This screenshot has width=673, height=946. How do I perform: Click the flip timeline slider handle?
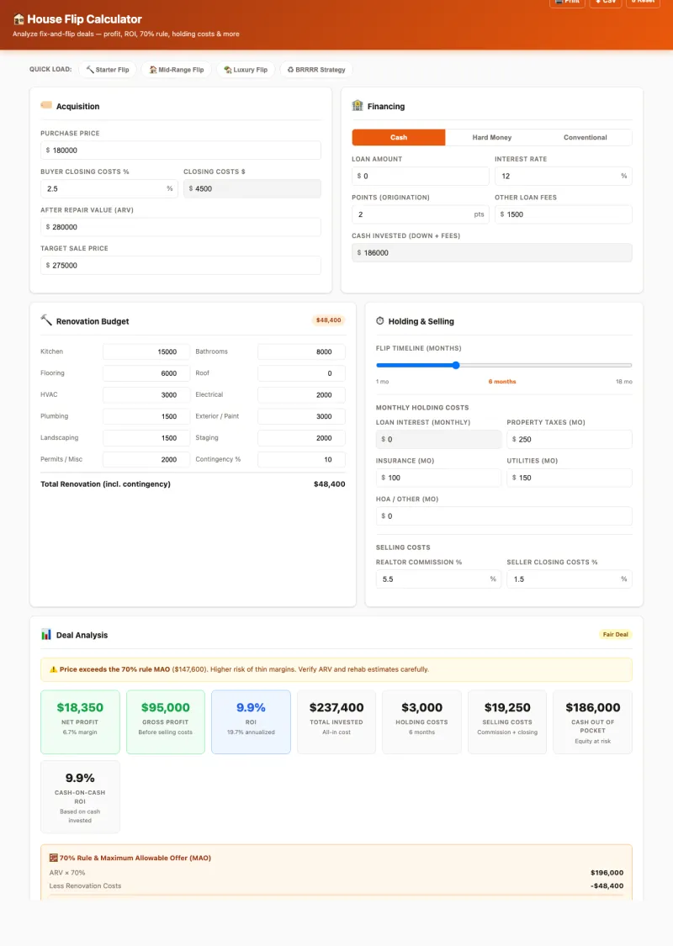[456, 365]
